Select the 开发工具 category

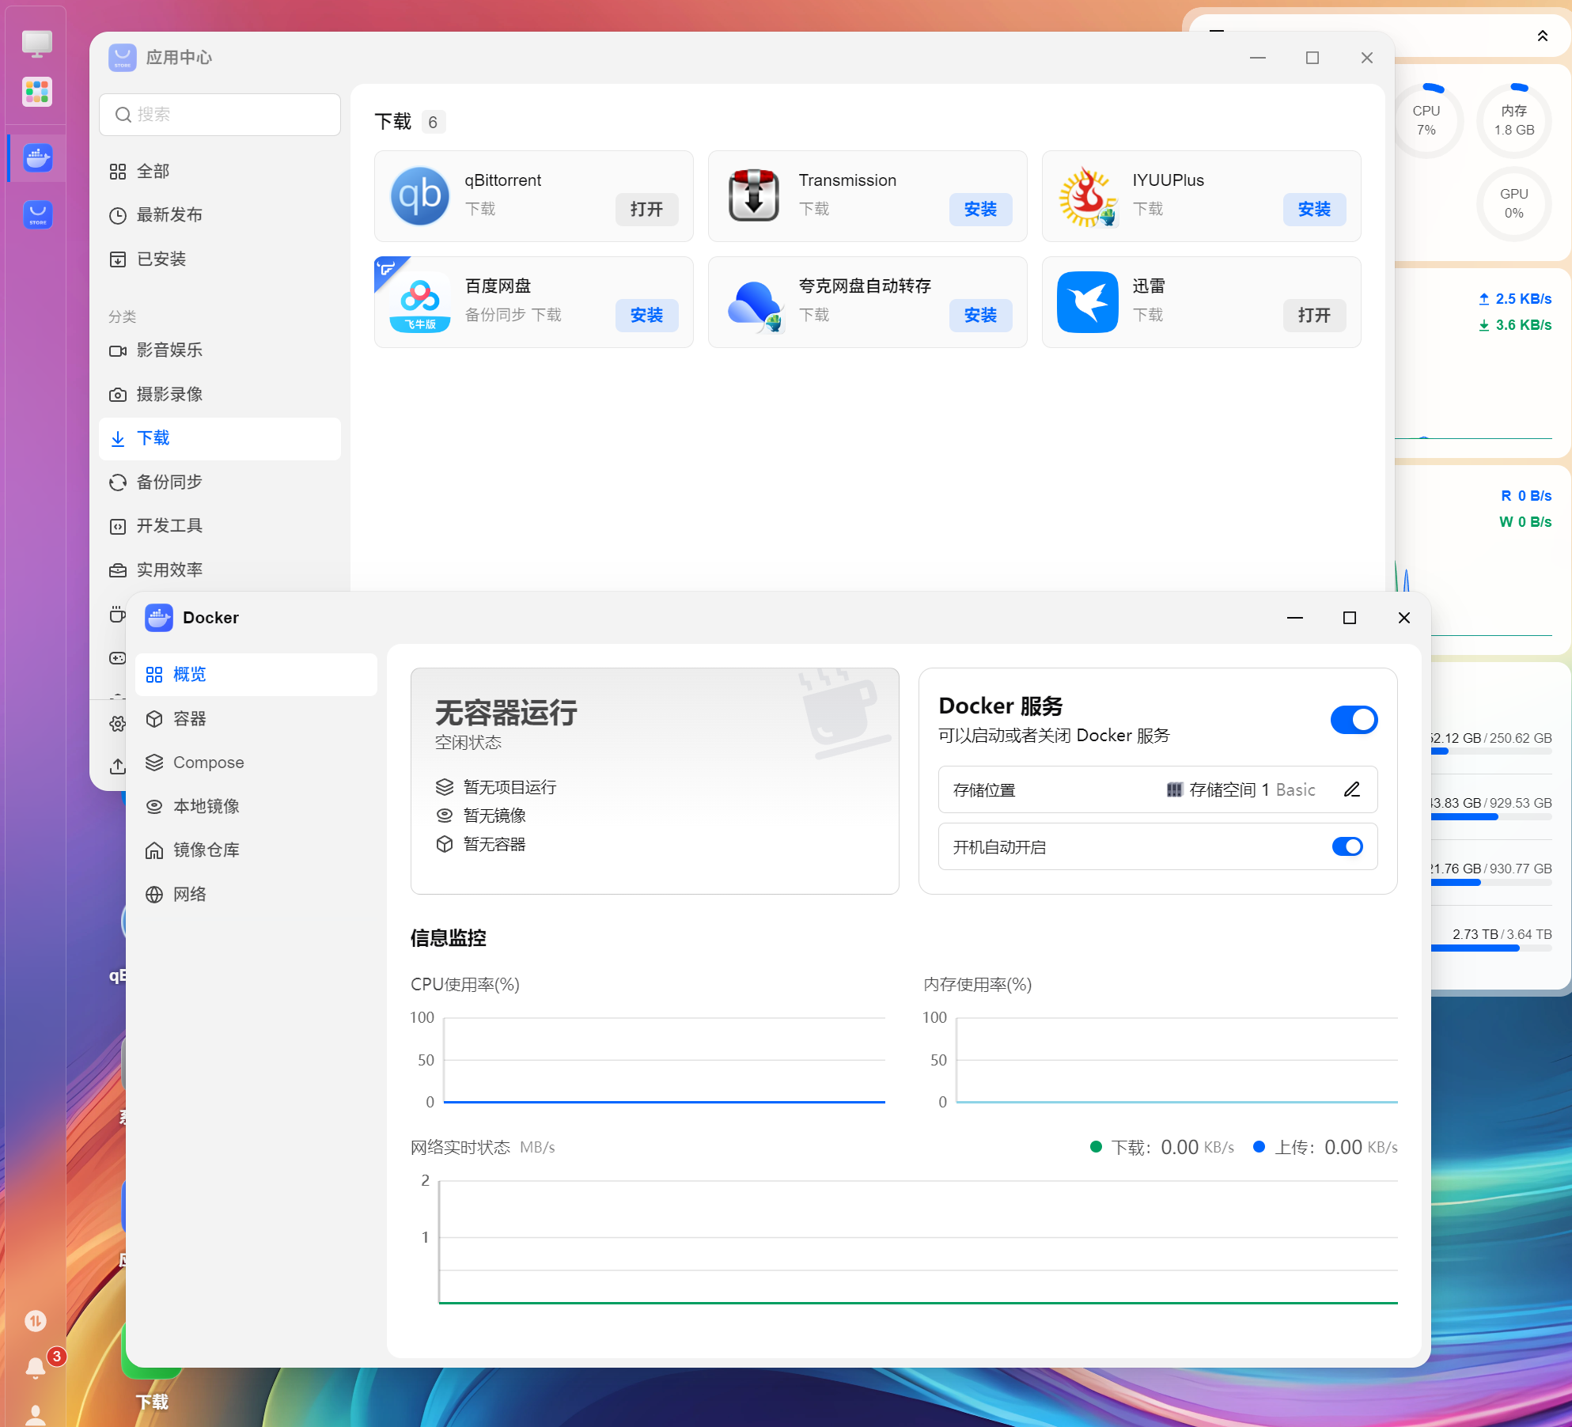click(220, 526)
